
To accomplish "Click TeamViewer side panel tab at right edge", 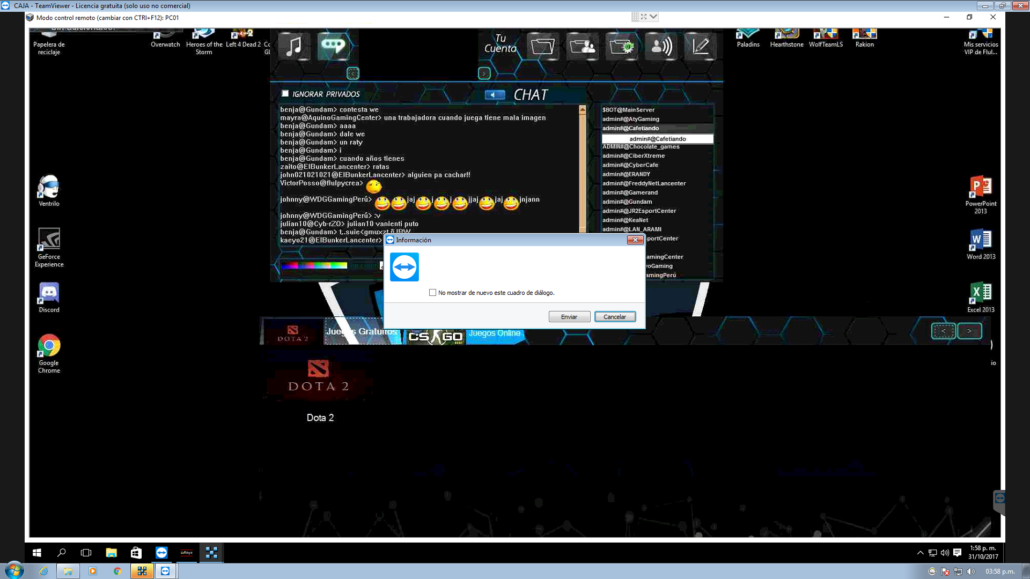I will [x=999, y=502].
